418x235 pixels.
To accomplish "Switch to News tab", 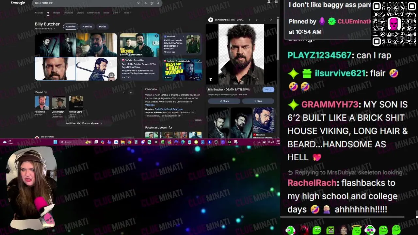I will click(x=106, y=13).
